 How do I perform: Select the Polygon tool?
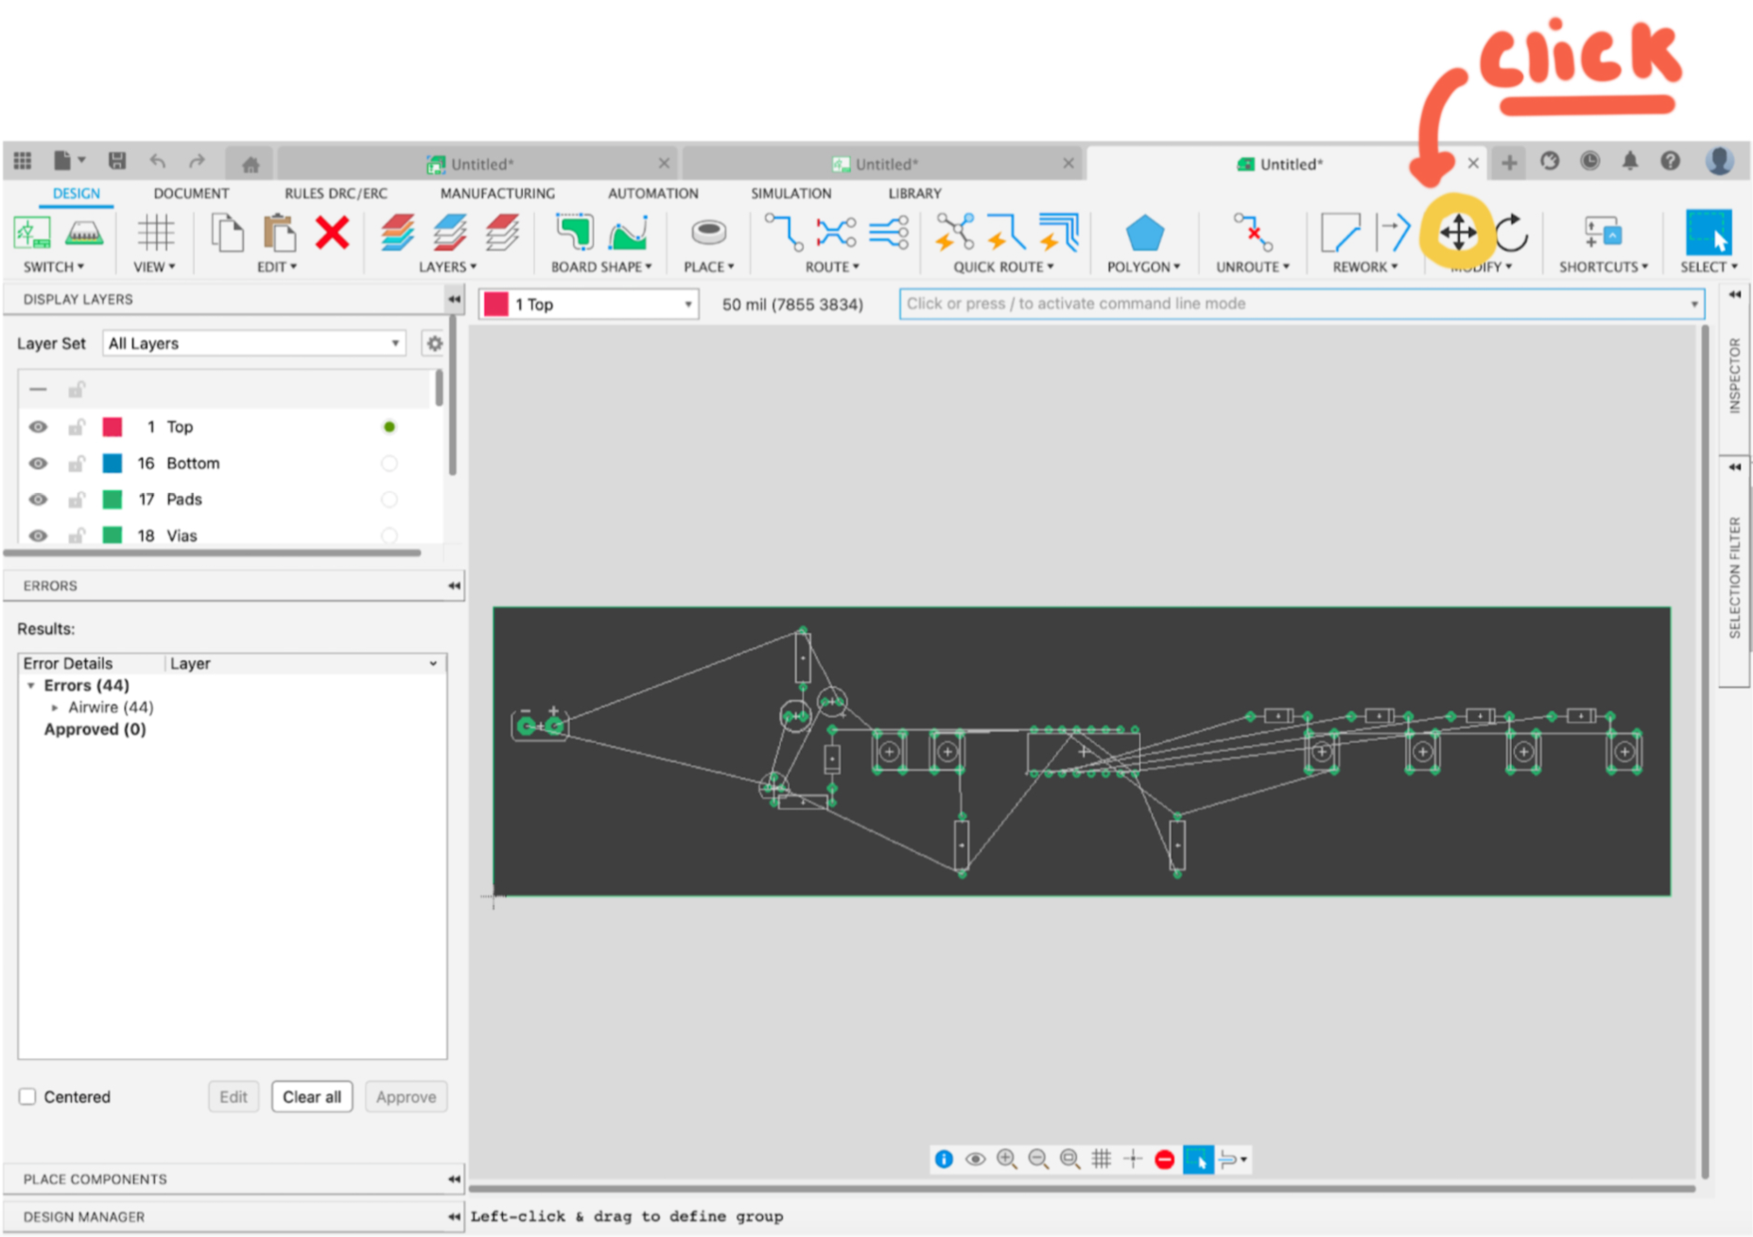pos(1143,235)
